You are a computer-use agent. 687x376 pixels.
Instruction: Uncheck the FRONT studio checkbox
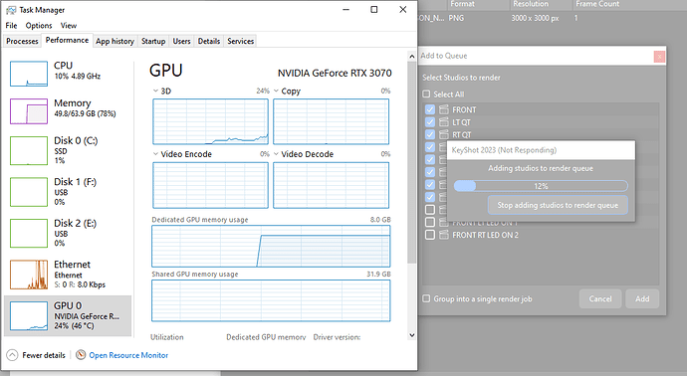[x=430, y=109]
